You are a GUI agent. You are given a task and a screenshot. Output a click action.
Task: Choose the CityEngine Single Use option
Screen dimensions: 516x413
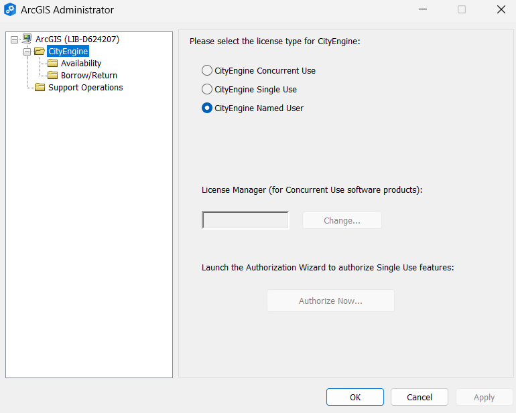tap(207, 89)
